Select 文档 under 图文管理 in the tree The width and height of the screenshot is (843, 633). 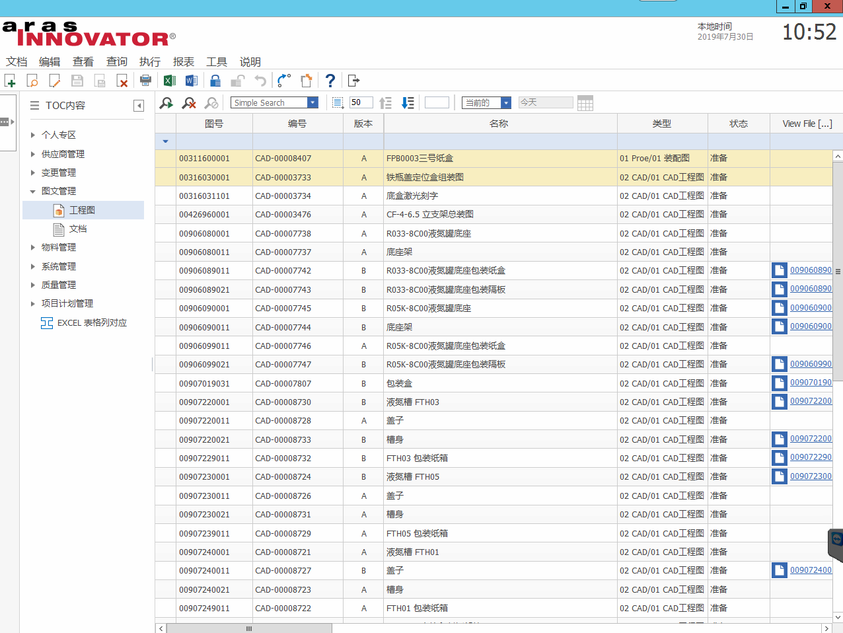click(x=78, y=229)
